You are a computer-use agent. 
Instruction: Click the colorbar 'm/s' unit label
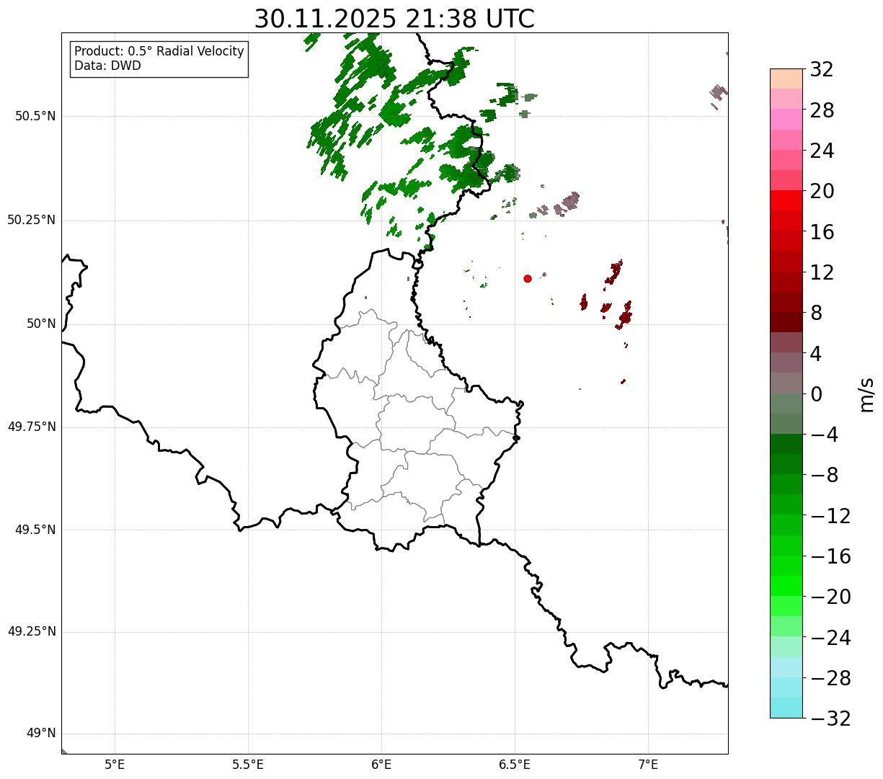(866, 393)
